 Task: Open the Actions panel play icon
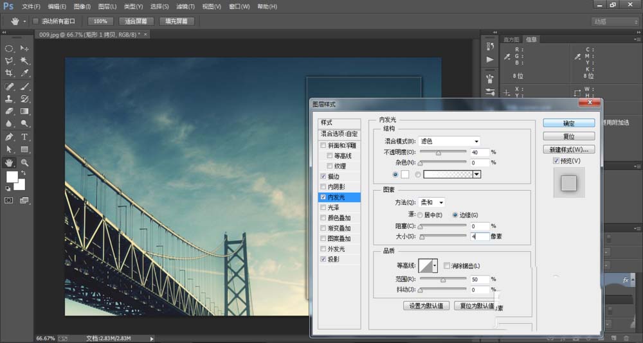click(x=489, y=60)
